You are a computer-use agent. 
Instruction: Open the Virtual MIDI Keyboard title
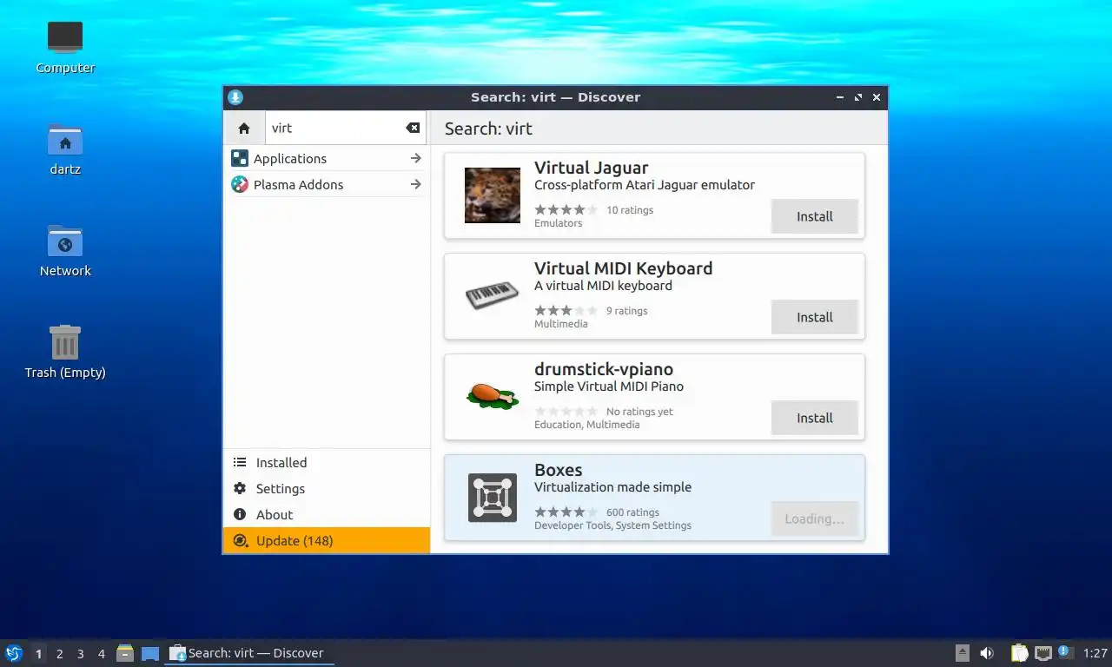tap(623, 268)
